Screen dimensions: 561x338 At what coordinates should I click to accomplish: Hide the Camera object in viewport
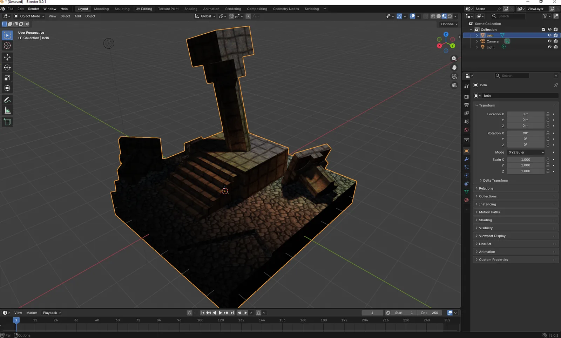click(x=549, y=41)
